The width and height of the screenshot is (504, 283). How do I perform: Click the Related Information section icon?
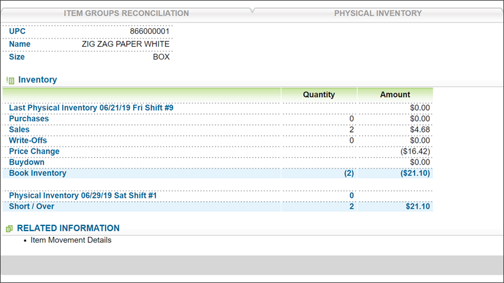pyautogui.click(x=9, y=229)
